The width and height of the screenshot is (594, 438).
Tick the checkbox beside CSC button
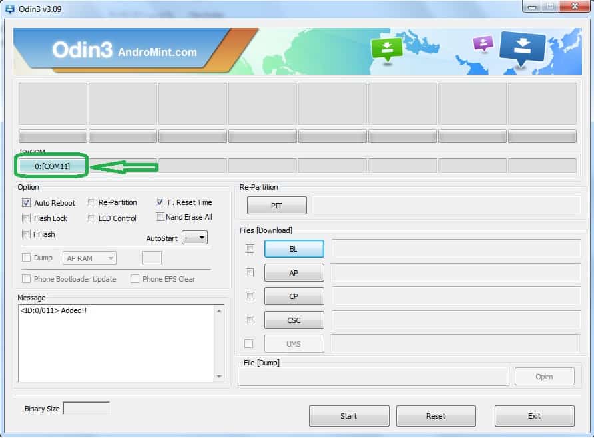pyautogui.click(x=250, y=320)
